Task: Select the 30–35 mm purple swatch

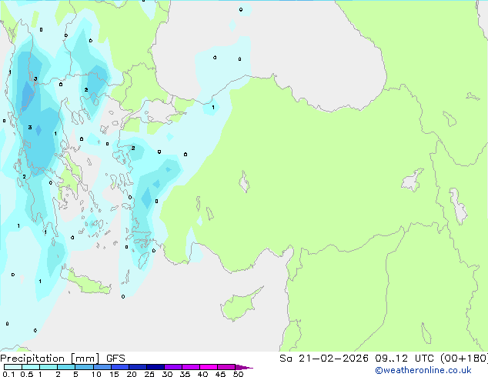Action: click(x=173, y=367)
